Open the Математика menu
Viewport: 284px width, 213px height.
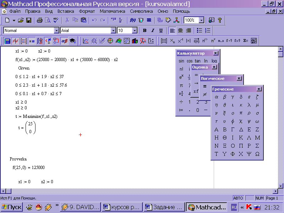click(112, 11)
